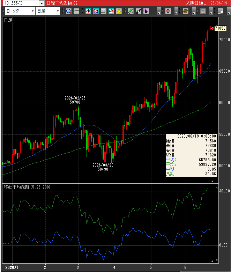Screen dimensions: 231x272
Task: Open the ローソク chart type dropdown
Action: tap(32, 11)
